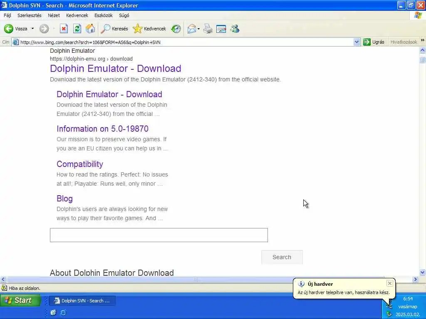Print the page with printer icon
426x319 pixels.
pyautogui.click(x=208, y=29)
